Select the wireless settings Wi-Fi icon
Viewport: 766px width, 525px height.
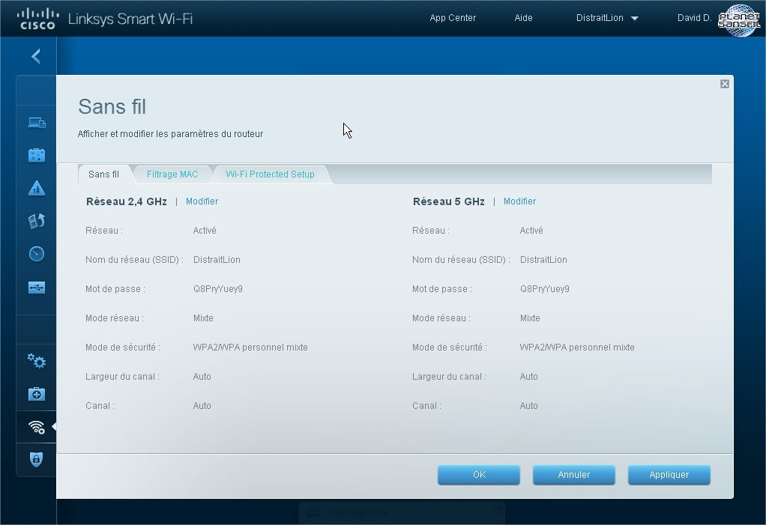pos(37,427)
